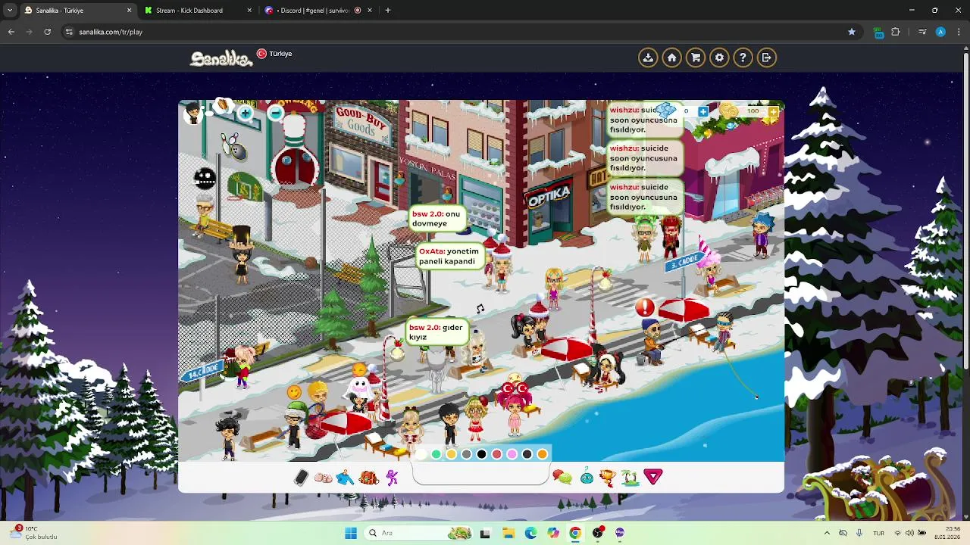Screen dimensions: 970x545
Task: Select the white chat color swatch
Action: click(x=421, y=454)
